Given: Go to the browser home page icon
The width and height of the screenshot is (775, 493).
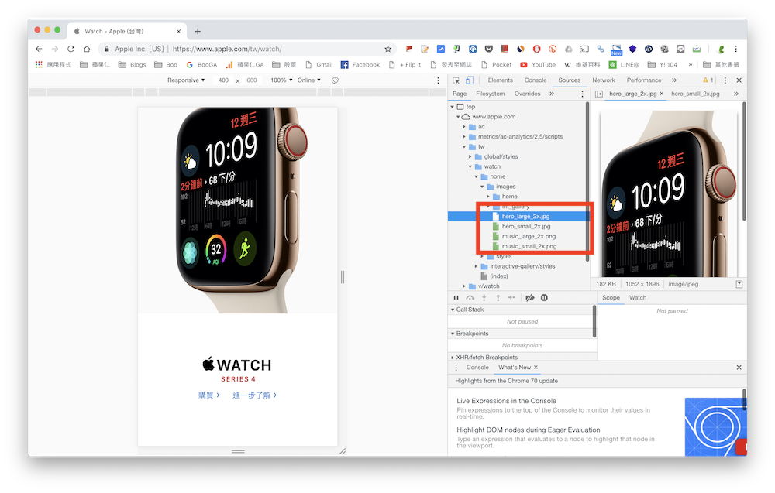Looking at the screenshot, I should point(87,49).
